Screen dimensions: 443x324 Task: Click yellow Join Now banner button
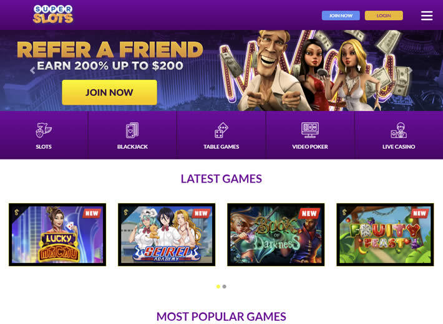tap(109, 92)
